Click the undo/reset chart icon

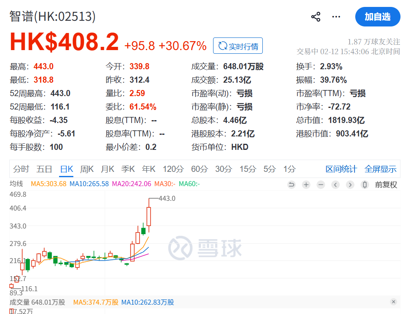coord(291,184)
